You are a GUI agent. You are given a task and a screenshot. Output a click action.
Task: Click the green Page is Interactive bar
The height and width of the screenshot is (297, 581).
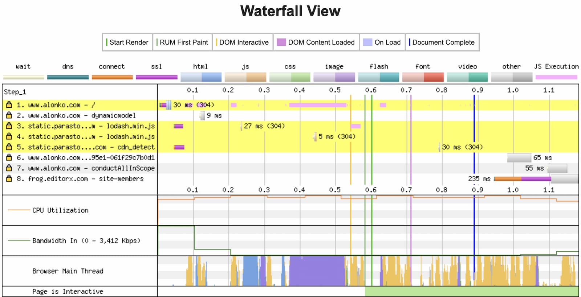tap(471, 292)
